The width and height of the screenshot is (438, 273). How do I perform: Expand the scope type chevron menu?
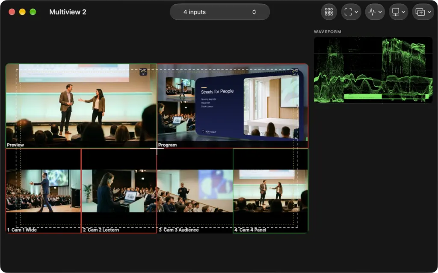[x=380, y=12]
